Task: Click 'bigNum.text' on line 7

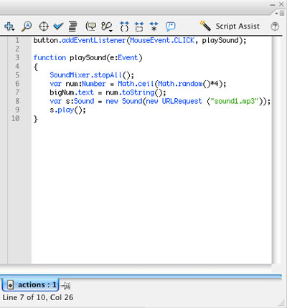Action: [x=72, y=92]
